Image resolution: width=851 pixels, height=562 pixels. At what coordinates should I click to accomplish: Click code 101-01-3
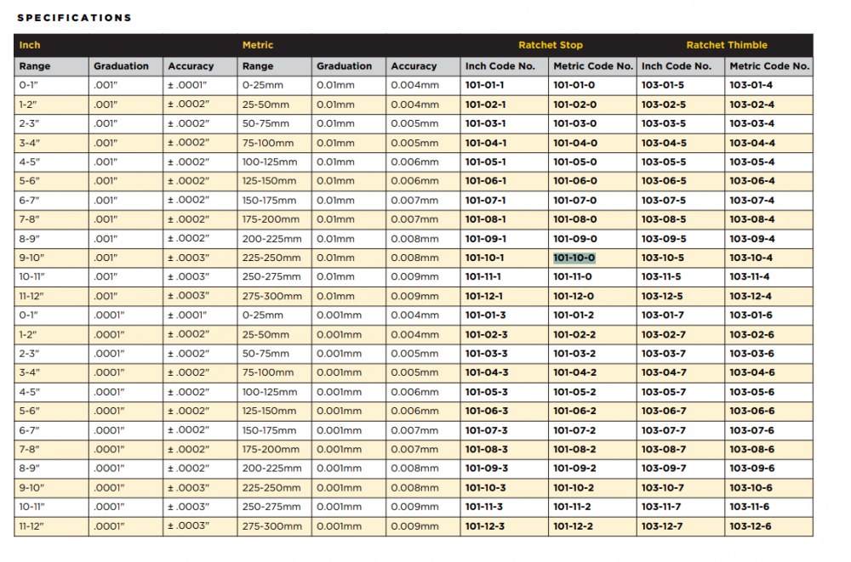pyautogui.click(x=485, y=315)
